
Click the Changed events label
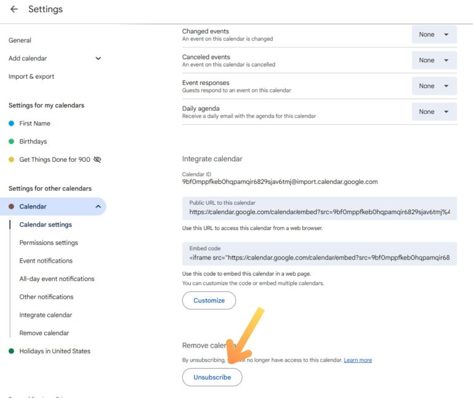(x=206, y=31)
